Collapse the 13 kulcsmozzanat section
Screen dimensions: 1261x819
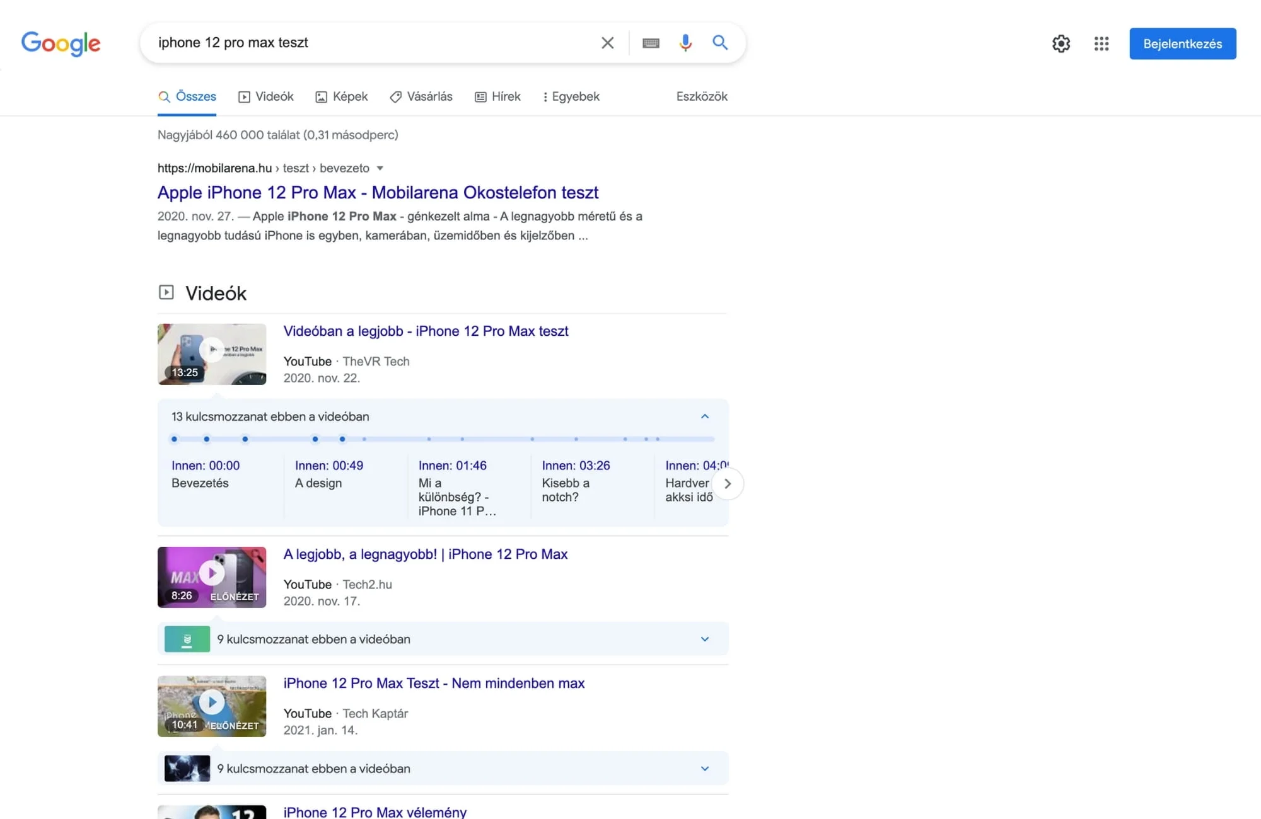pyautogui.click(x=705, y=416)
